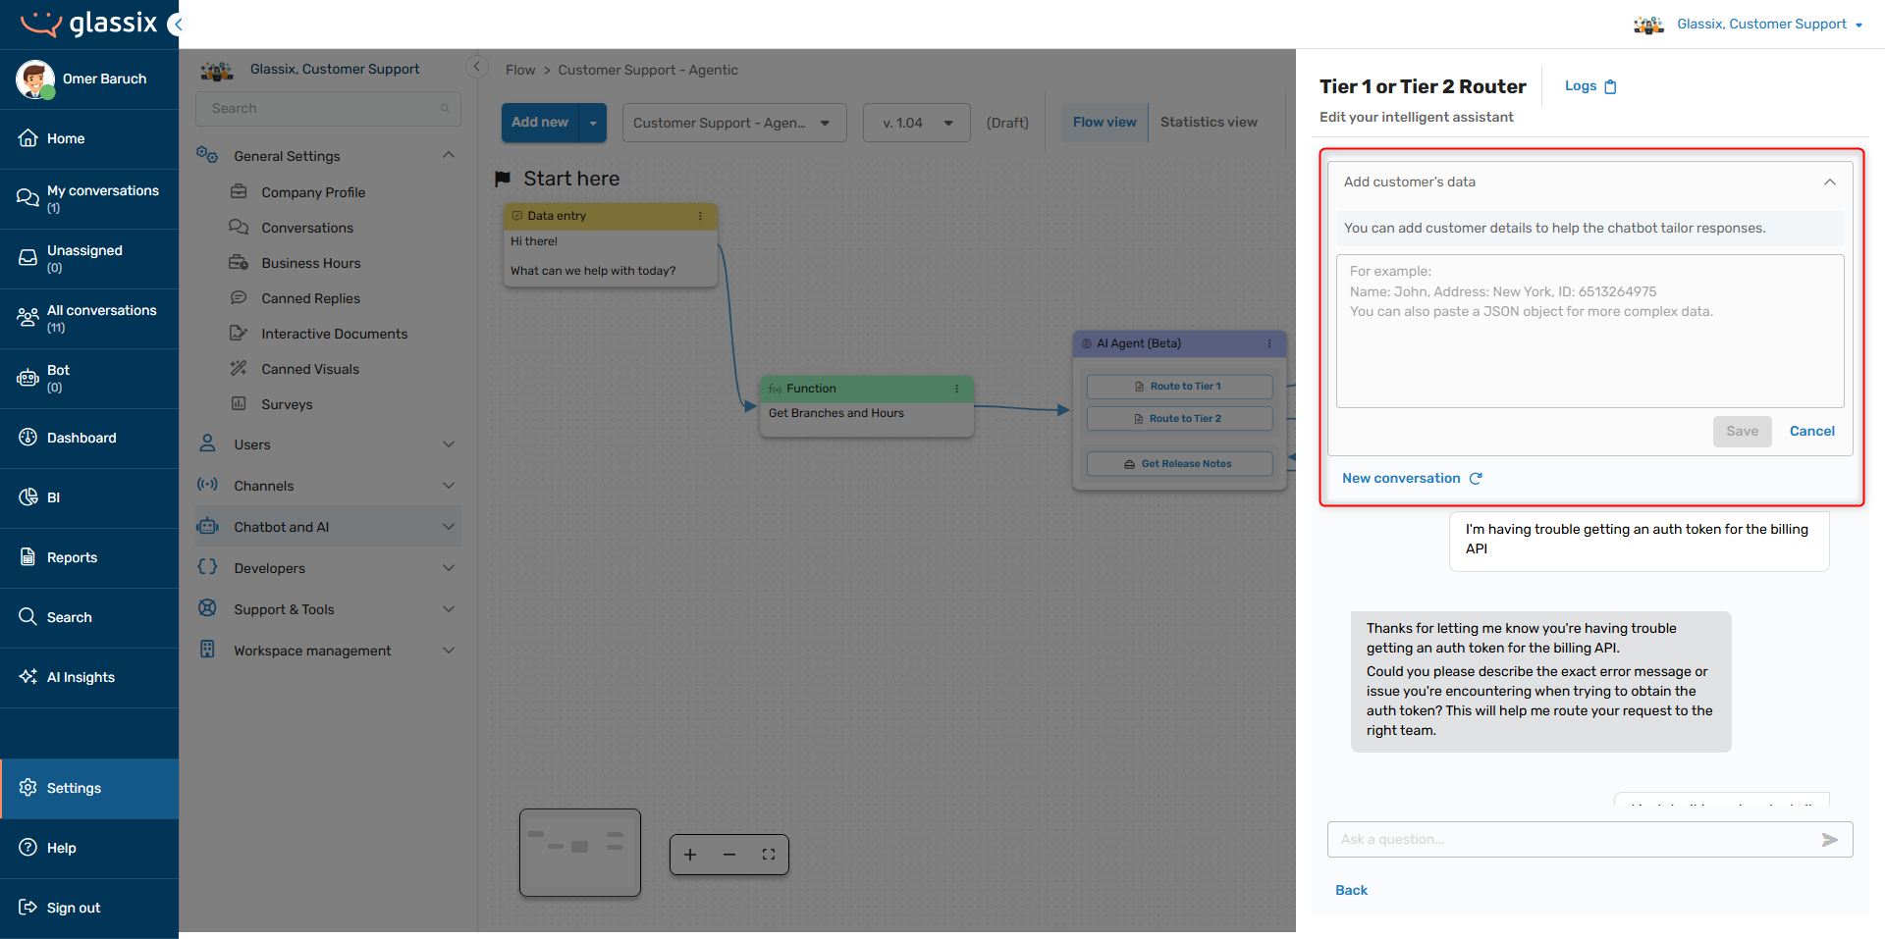The image size is (1885, 939).
Task: Open the Function node options menu
Action: click(956, 389)
